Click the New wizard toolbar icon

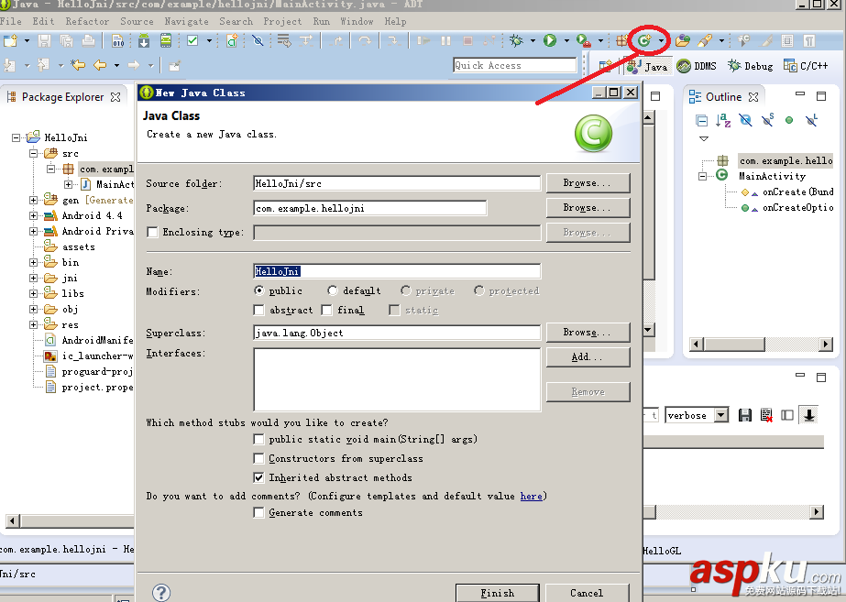pyautogui.click(x=10, y=41)
